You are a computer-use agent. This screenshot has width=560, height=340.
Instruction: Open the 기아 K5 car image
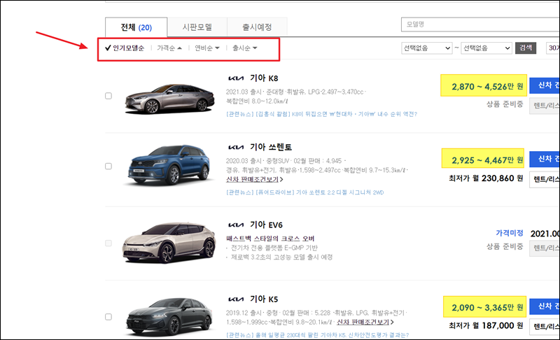[x=170, y=317]
